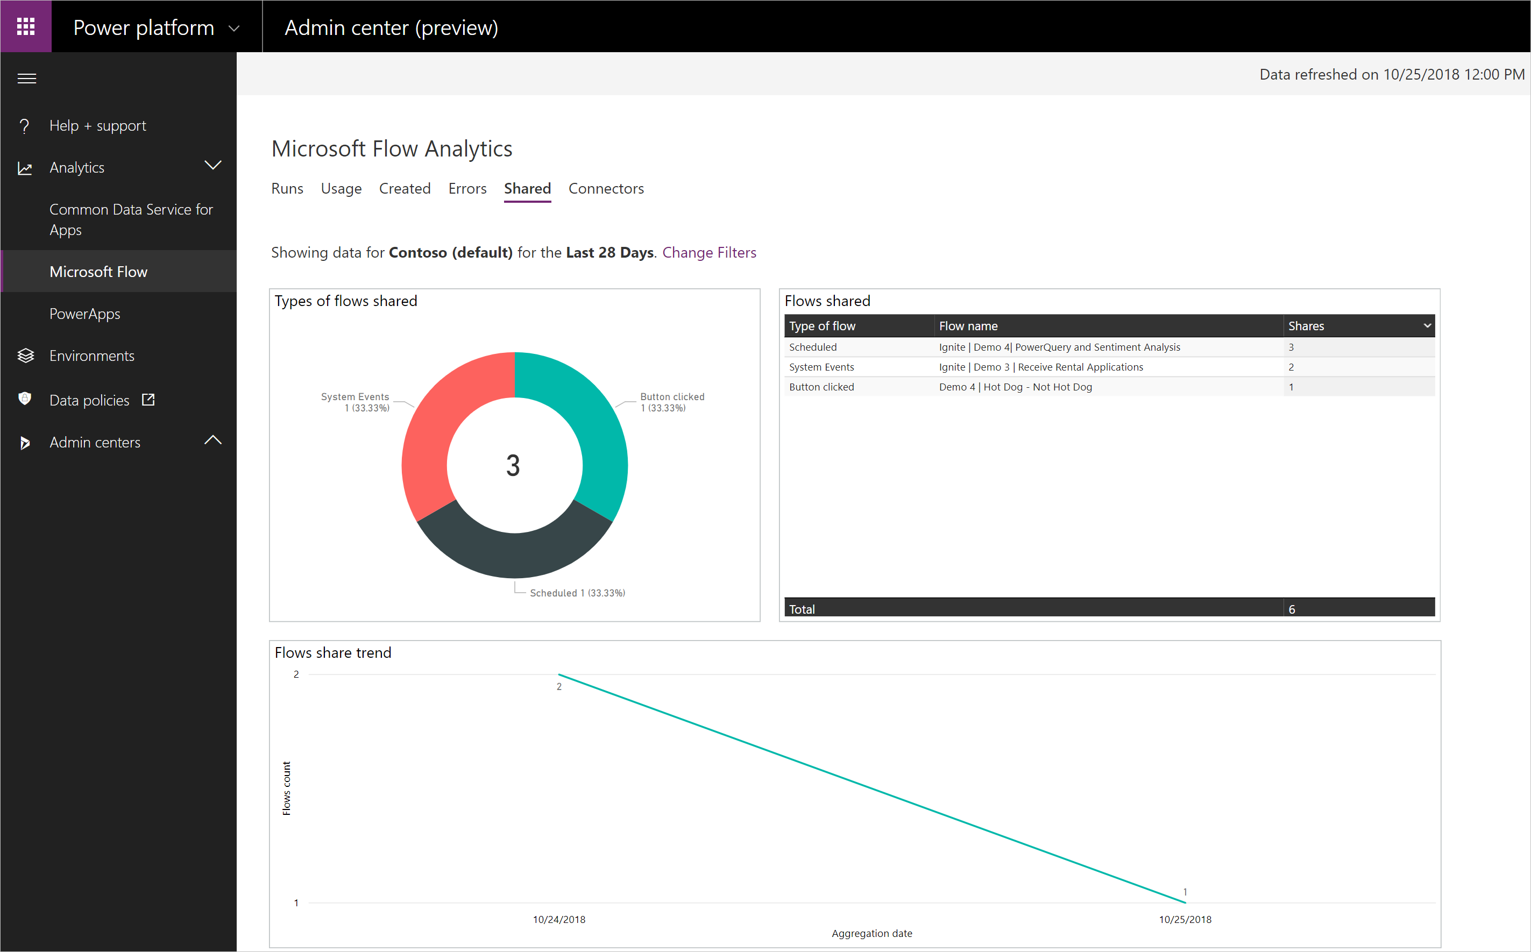Screen dimensions: 1531x952
Task: Click the Admin centers arrow icon
Action: coord(25,443)
